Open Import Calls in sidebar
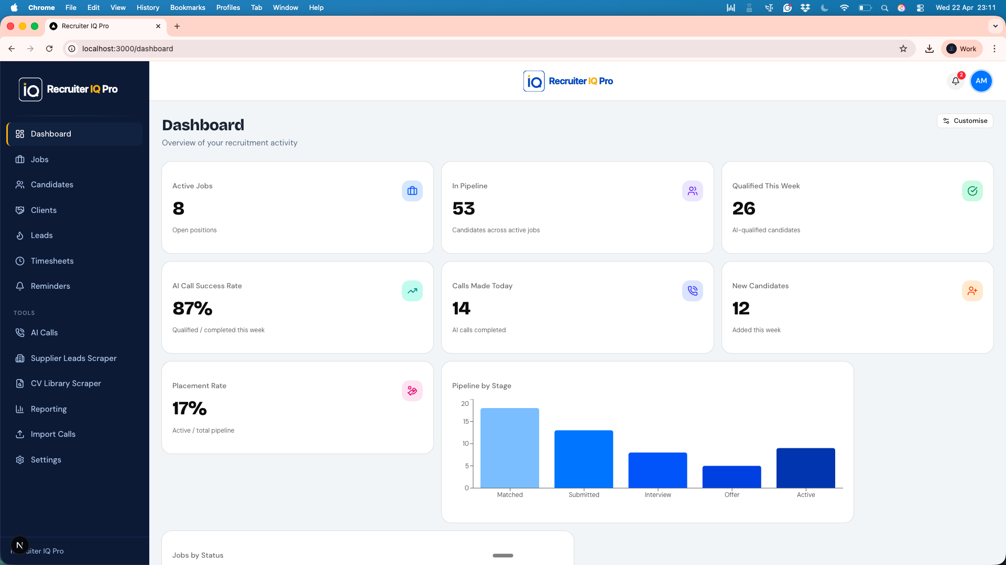Screen dimensions: 1006x565 coord(74,434)
